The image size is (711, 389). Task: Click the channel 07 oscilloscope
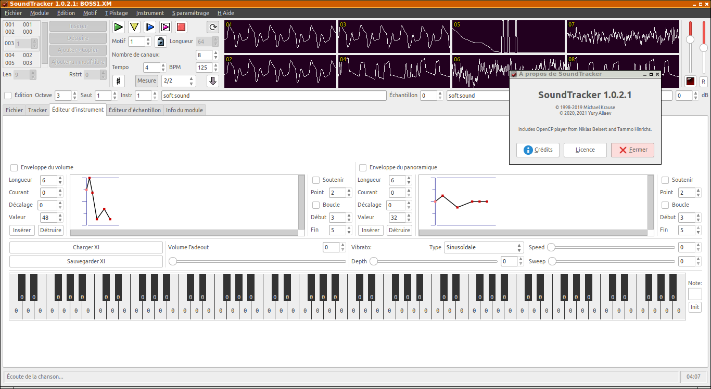(623, 37)
